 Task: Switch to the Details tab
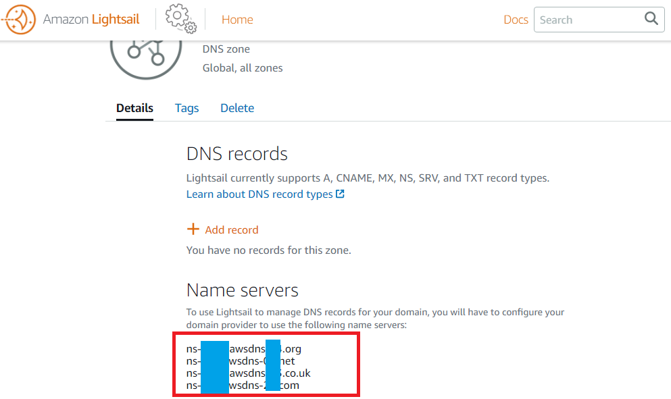tap(134, 108)
